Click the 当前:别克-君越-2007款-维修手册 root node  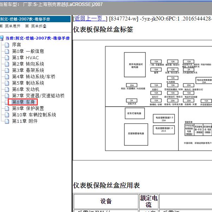(38, 38)
